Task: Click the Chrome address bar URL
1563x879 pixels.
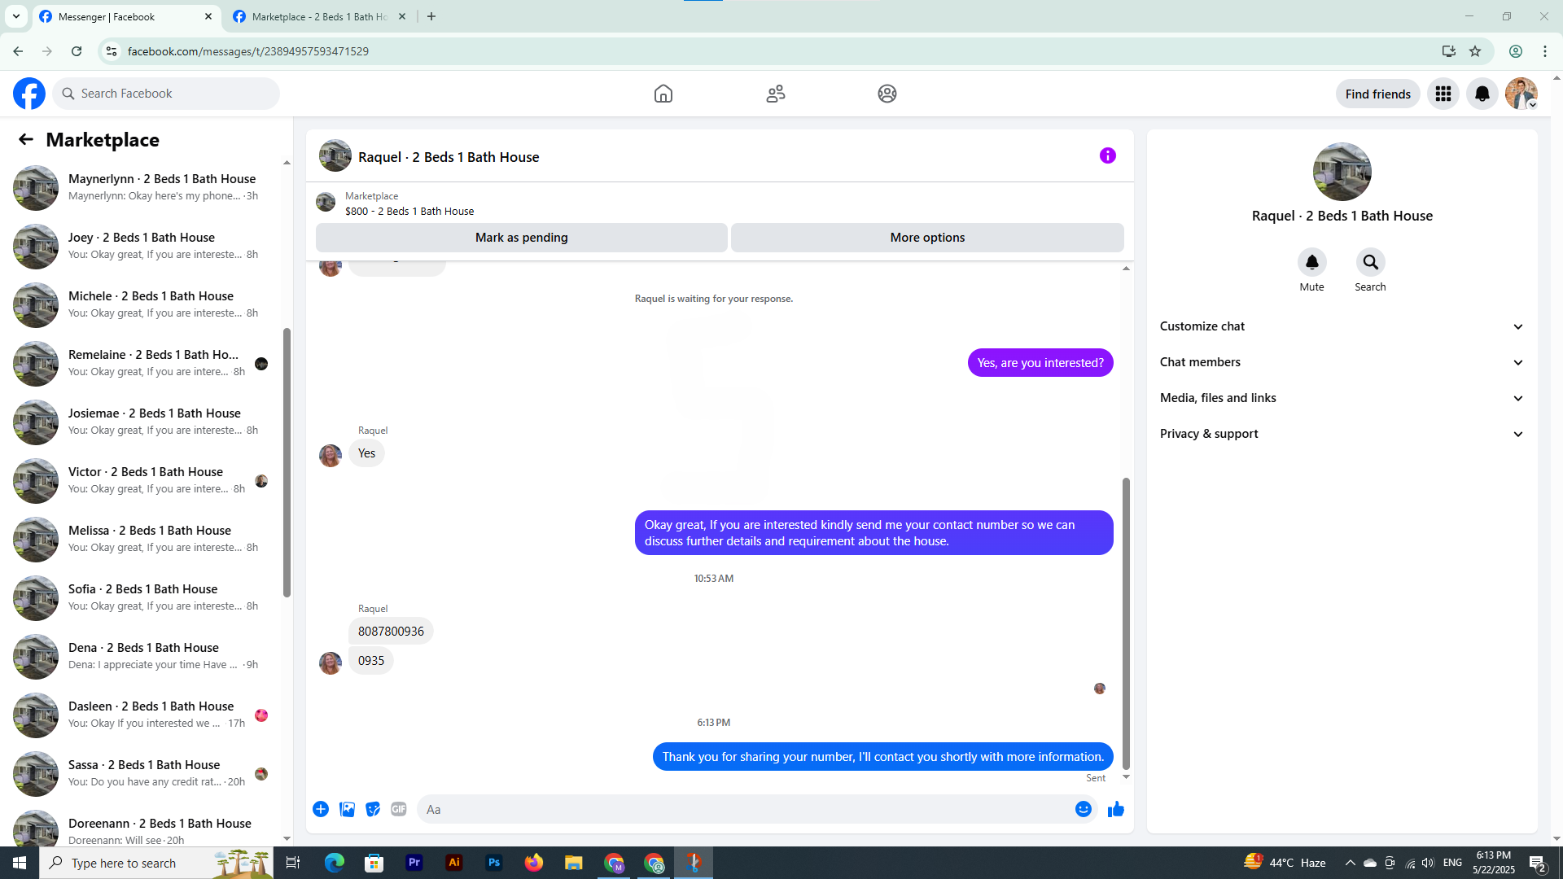Action: point(247,51)
